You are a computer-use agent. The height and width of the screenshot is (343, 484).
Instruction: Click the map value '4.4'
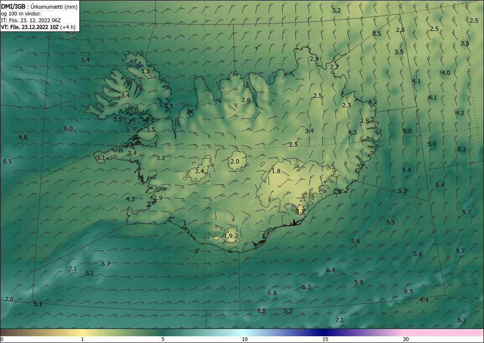(x=424, y=300)
